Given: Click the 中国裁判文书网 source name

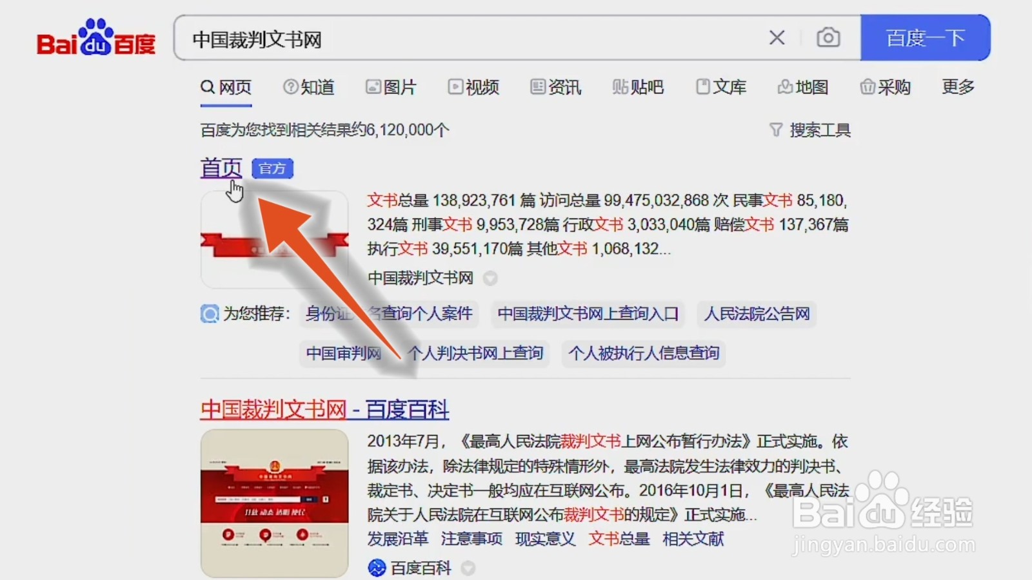Looking at the screenshot, I should coord(421,278).
